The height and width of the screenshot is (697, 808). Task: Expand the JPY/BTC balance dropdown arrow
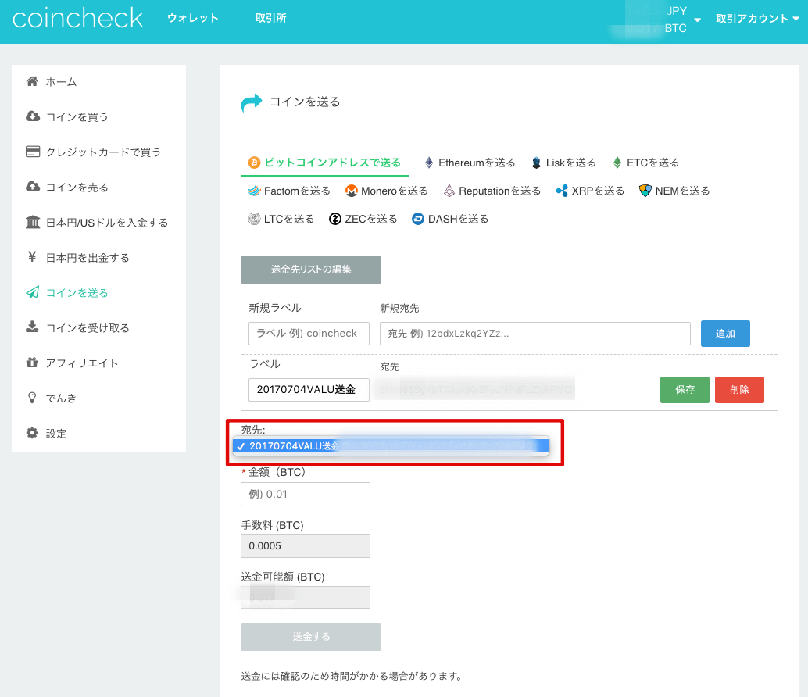pyautogui.click(x=697, y=20)
